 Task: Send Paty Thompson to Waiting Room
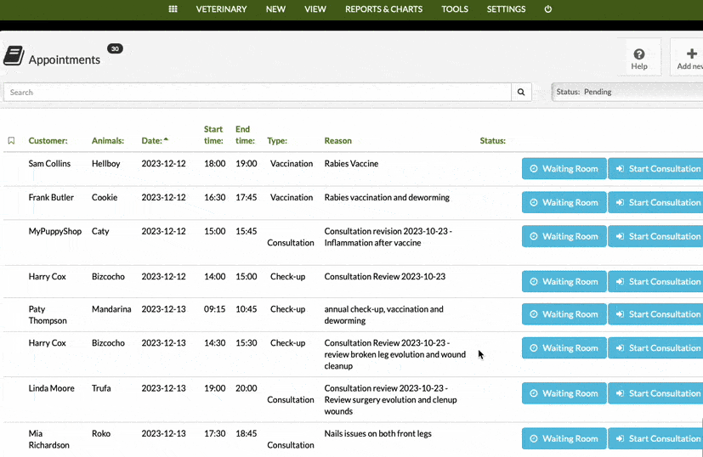564,314
